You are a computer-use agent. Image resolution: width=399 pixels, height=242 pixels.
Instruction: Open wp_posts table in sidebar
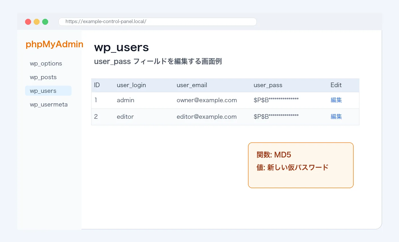point(43,77)
